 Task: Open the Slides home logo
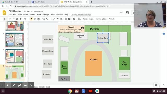[x=4, y=13]
